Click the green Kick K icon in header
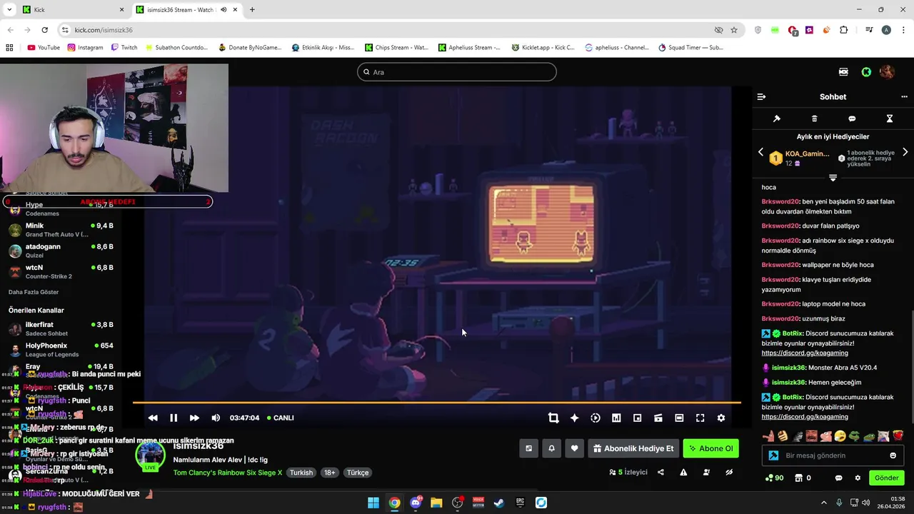Screen dimensions: 914x514 pyautogui.click(x=866, y=72)
